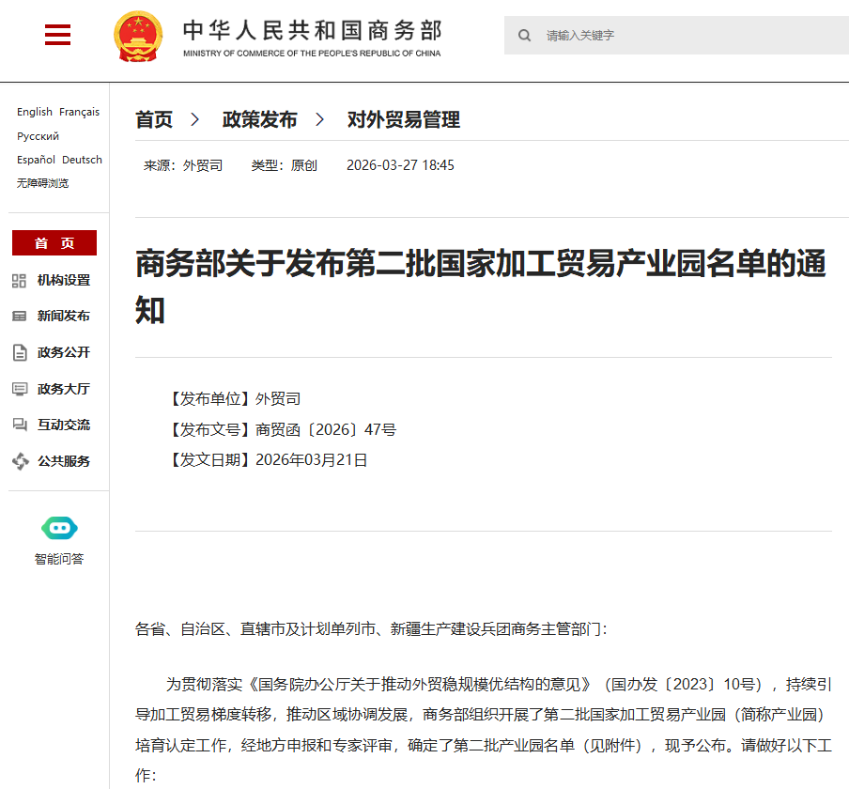Enable 无障碍浏览 accessibility mode
The height and width of the screenshot is (789, 849).
click(x=42, y=183)
